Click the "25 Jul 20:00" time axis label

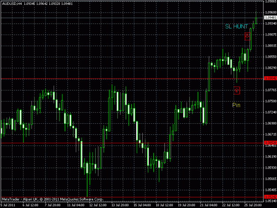(253, 205)
